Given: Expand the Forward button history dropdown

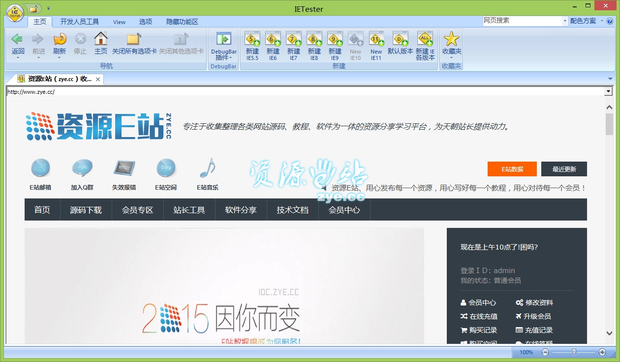Looking at the screenshot, I should point(38,58).
